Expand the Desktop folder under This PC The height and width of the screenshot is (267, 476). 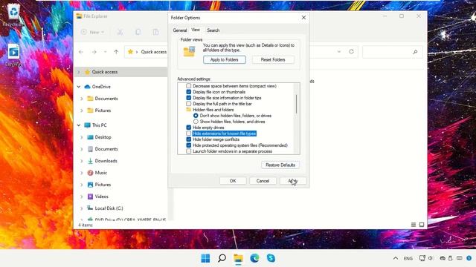pos(82,137)
